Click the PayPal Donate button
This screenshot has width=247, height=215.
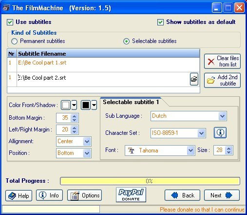point(131,194)
